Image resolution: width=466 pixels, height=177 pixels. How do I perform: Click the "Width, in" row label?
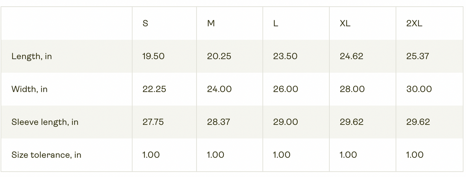coord(29,89)
